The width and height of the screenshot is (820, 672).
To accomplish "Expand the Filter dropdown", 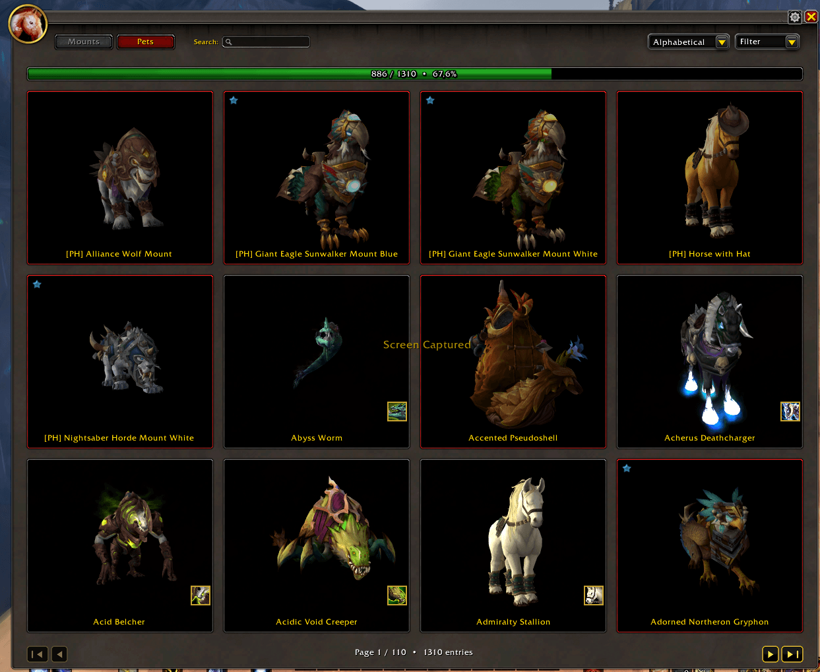I will coord(767,42).
